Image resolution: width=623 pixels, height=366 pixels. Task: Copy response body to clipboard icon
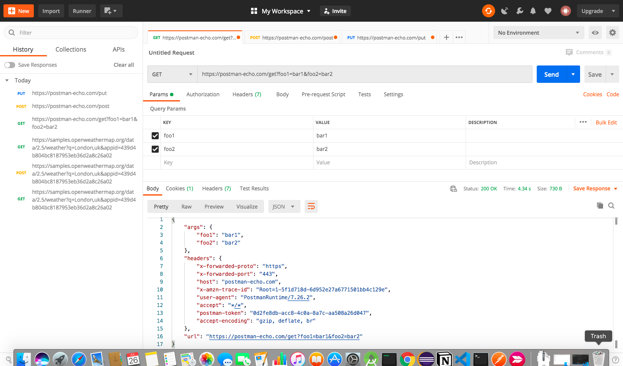pos(600,206)
